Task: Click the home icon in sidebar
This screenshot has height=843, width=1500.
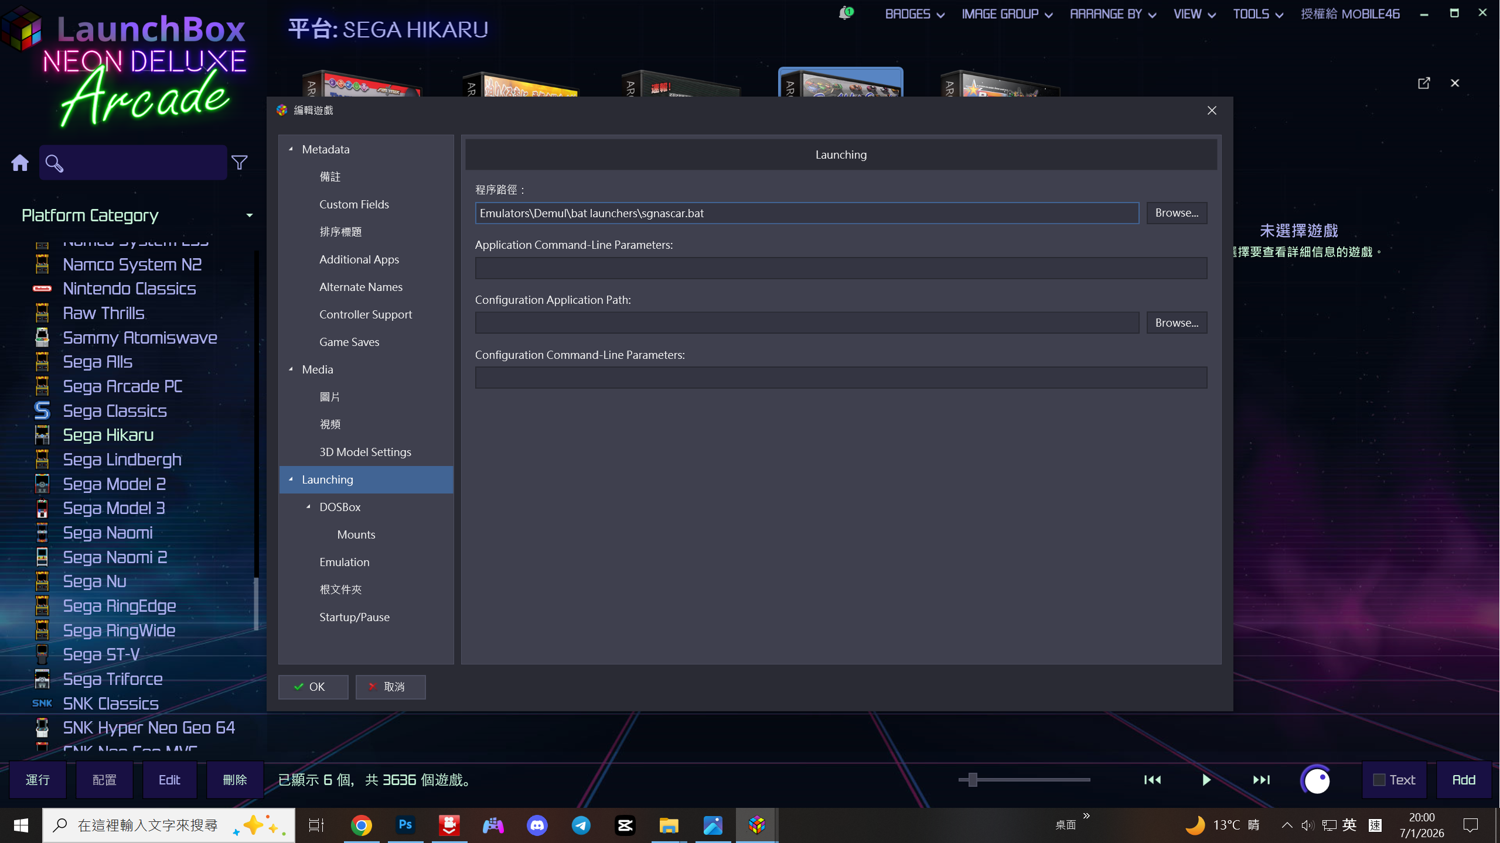Action: click(20, 163)
